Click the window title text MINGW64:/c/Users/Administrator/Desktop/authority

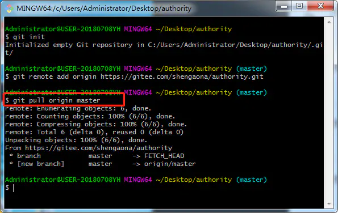coord(104,8)
